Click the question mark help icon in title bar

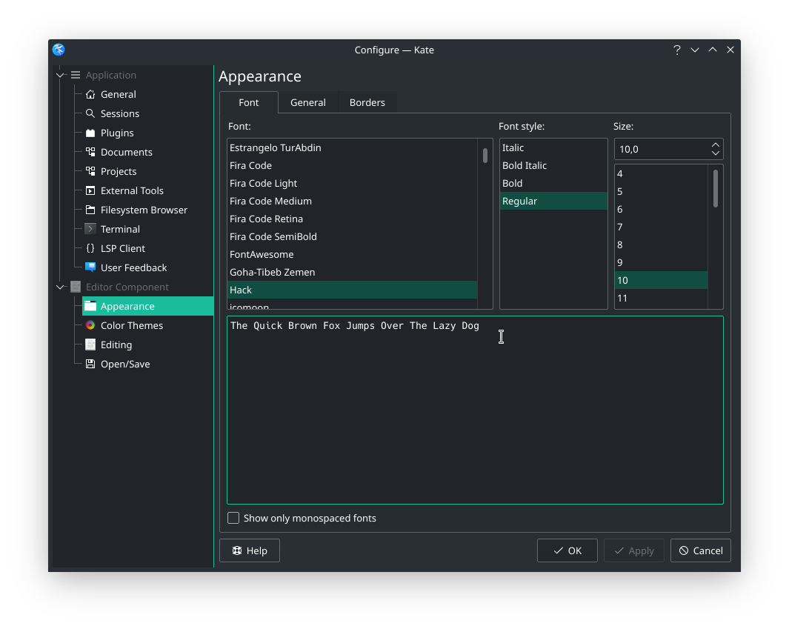coord(677,50)
